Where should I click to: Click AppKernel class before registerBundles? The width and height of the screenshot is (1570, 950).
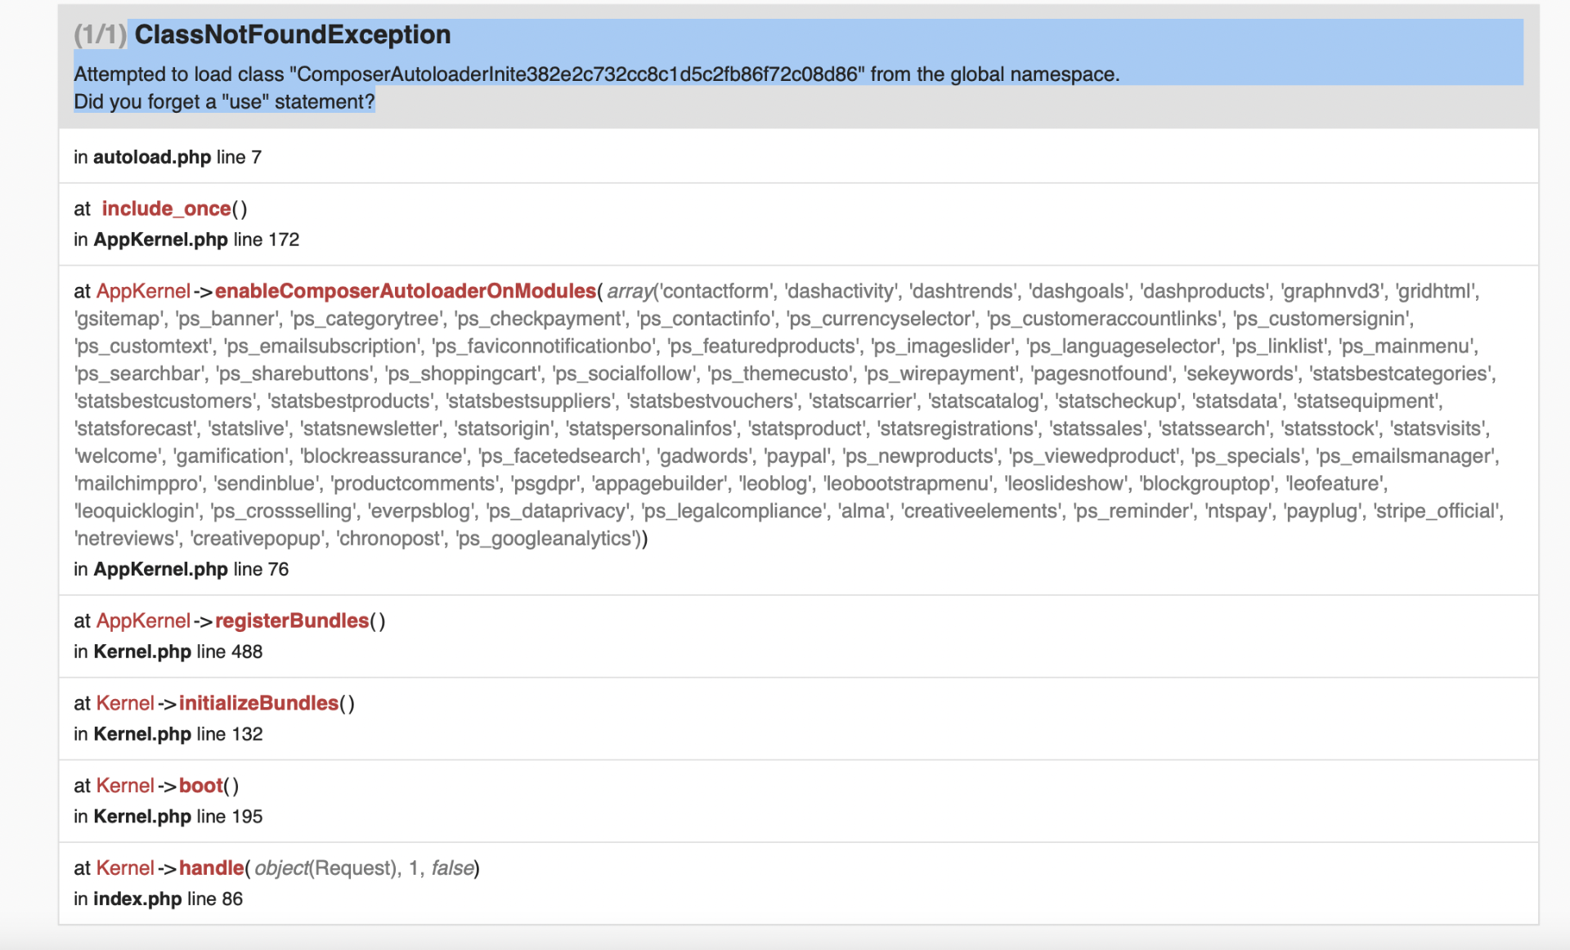pyautogui.click(x=143, y=621)
